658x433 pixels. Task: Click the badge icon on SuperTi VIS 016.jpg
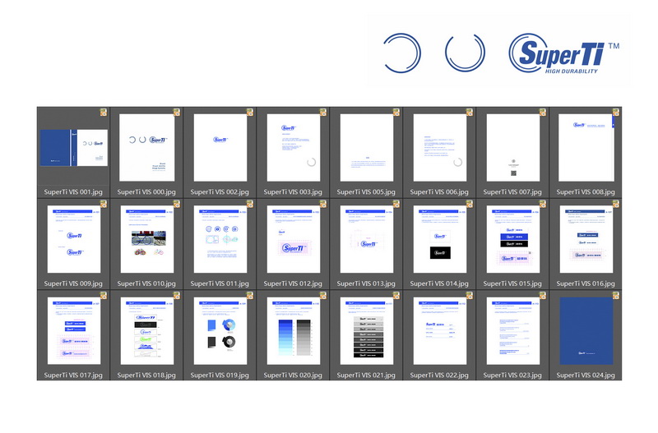(x=615, y=204)
